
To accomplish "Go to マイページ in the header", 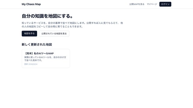I will 152,4.
